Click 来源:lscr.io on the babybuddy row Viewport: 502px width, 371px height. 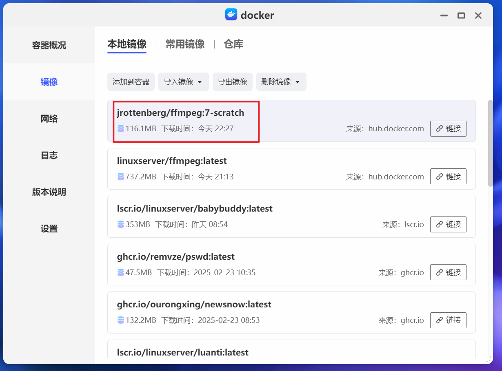(x=403, y=224)
